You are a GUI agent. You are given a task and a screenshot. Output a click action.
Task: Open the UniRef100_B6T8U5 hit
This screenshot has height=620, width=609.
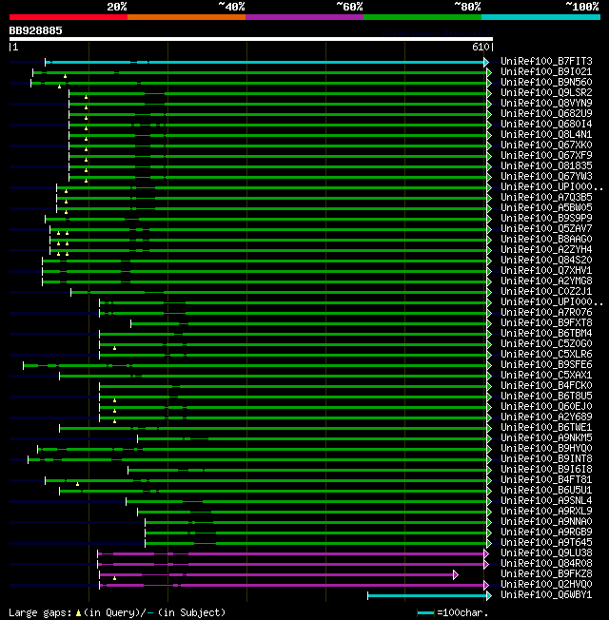(546, 397)
